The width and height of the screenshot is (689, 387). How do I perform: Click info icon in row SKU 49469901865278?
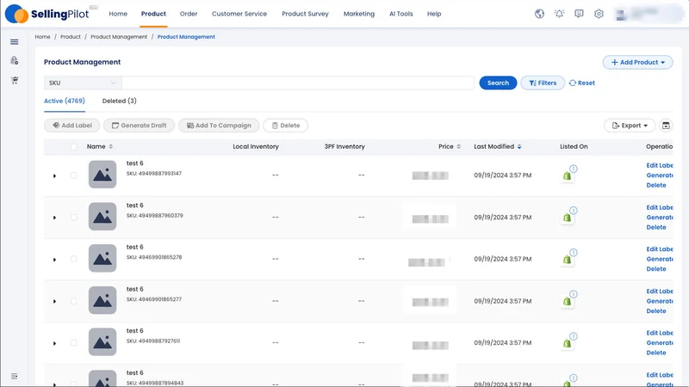point(574,252)
